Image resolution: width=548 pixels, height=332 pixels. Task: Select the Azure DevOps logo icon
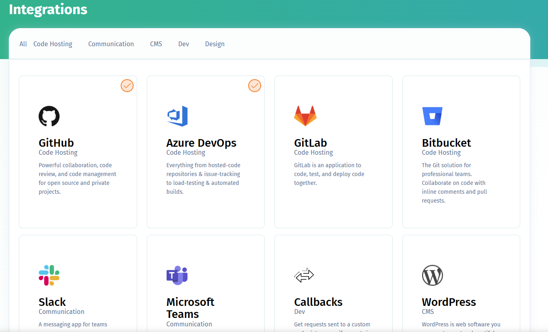tap(177, 116)
